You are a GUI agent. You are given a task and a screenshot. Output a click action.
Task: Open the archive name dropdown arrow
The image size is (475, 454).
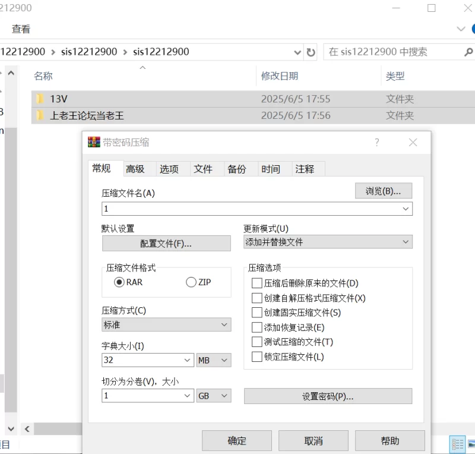coord(406,209)
